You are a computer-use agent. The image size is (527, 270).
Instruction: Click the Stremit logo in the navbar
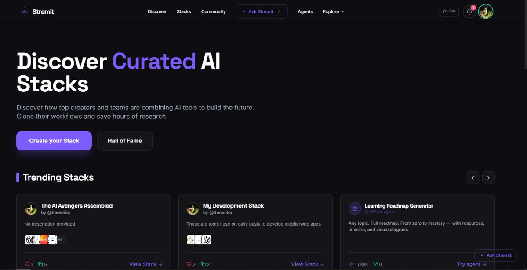tap(37, 11)
